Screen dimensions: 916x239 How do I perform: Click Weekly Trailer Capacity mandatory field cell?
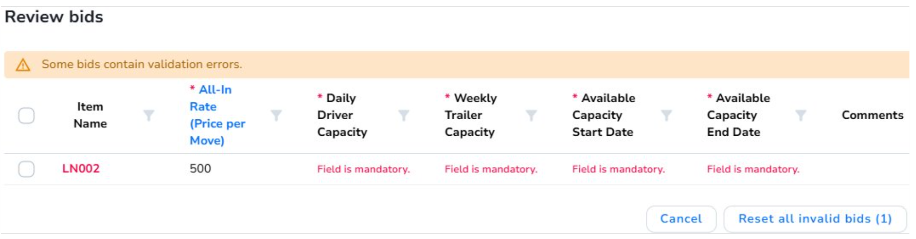491,169
